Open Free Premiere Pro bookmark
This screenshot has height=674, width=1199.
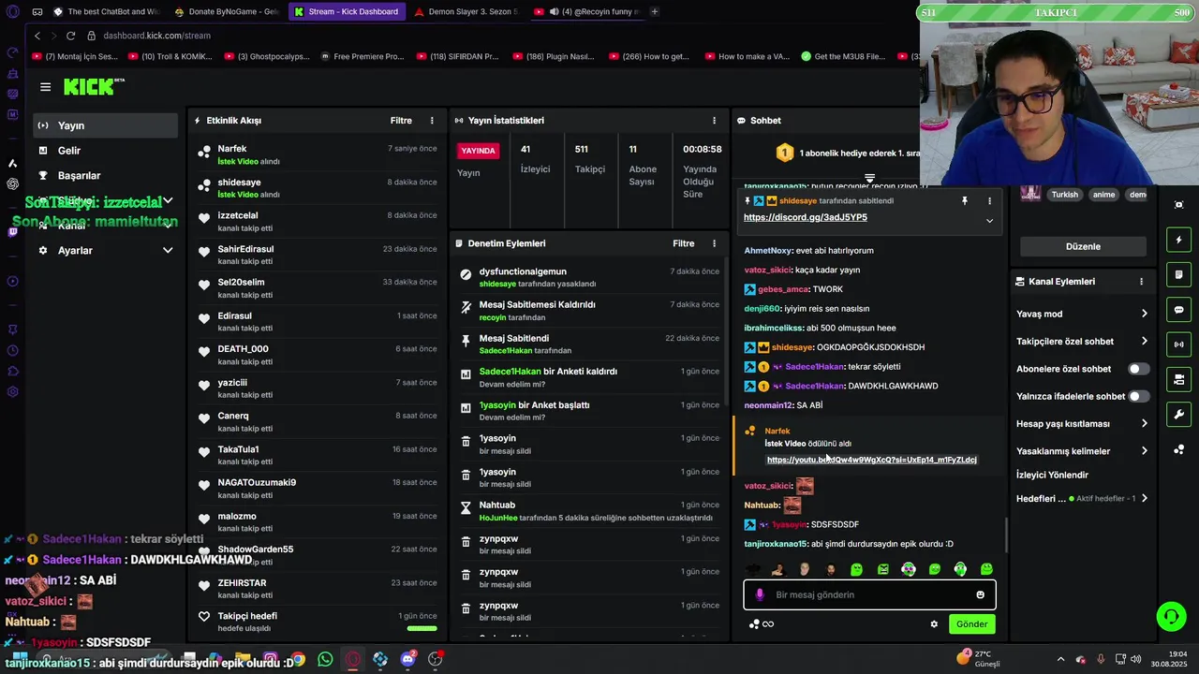click(x=363, y=56)
